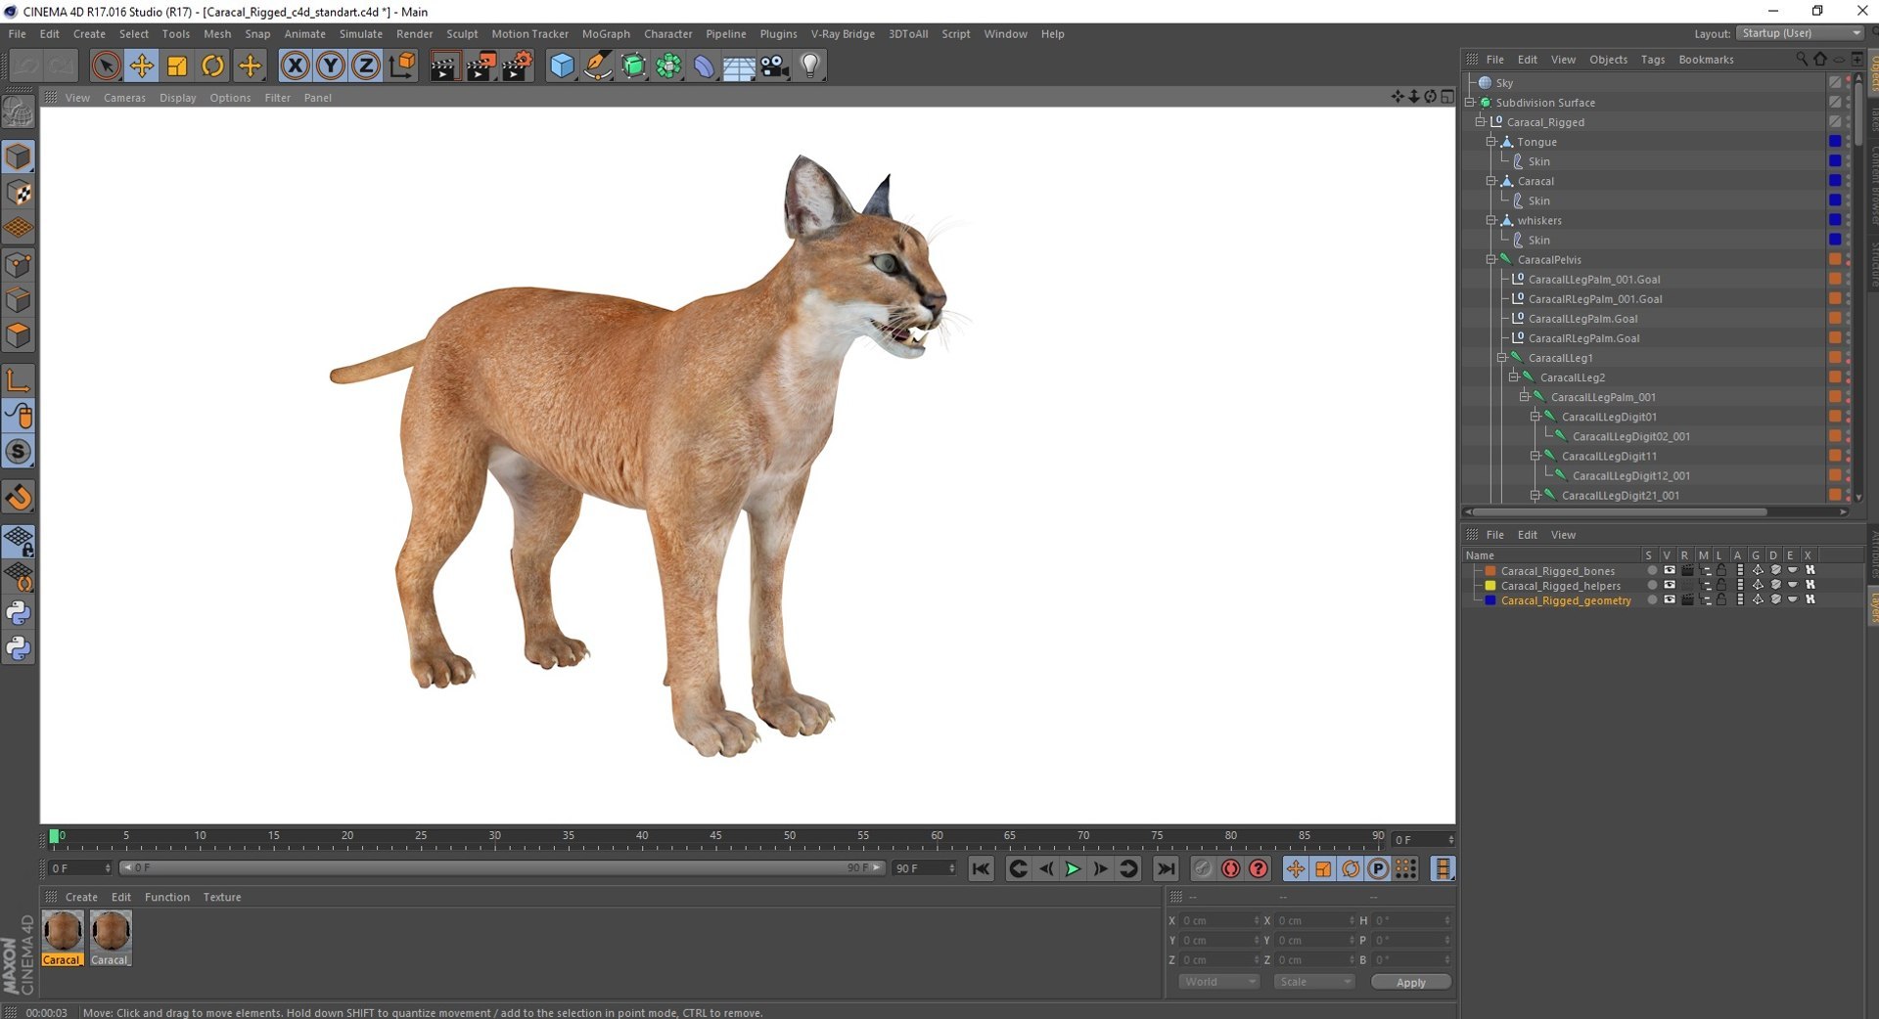Toggle X axis lock
Image resolution: width=1879 pixels, height=1019 pixels.
(x=295, y=66)
